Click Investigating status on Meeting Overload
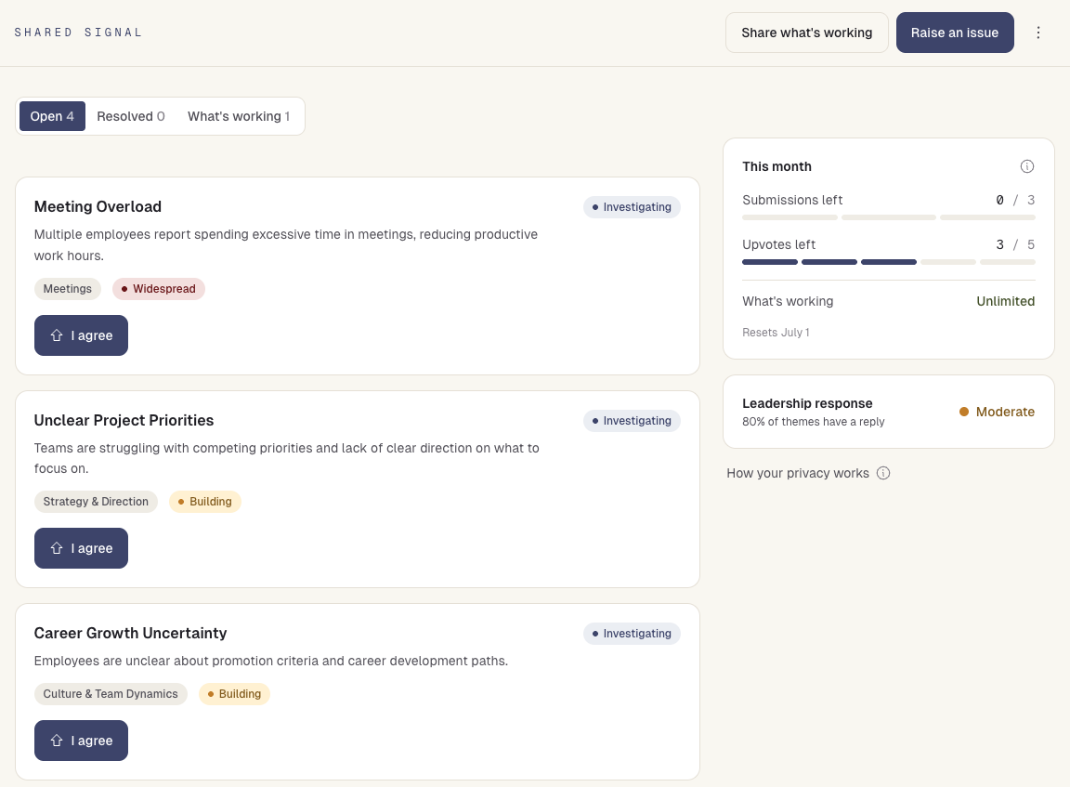This screenshot has width=1070, height=787. pos(632,207)
